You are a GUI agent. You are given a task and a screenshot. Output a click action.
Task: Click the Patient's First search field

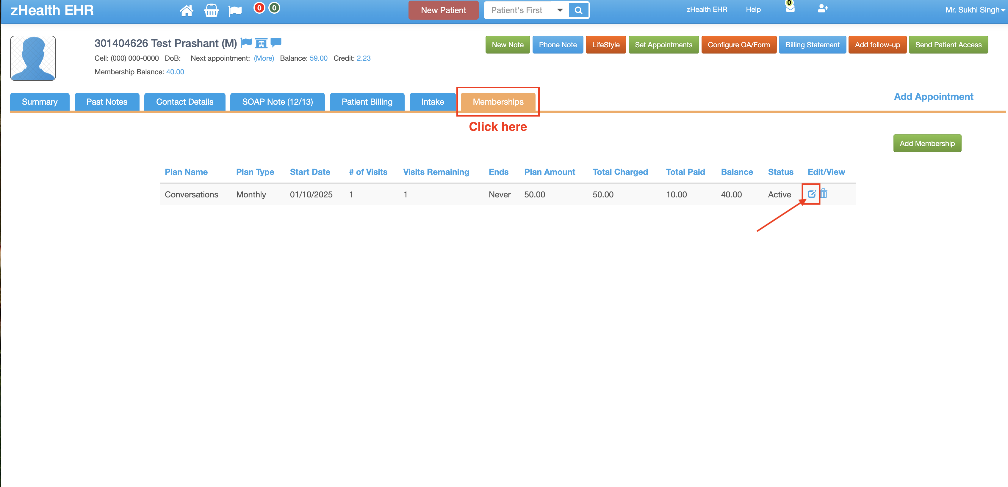coord(518,10)
